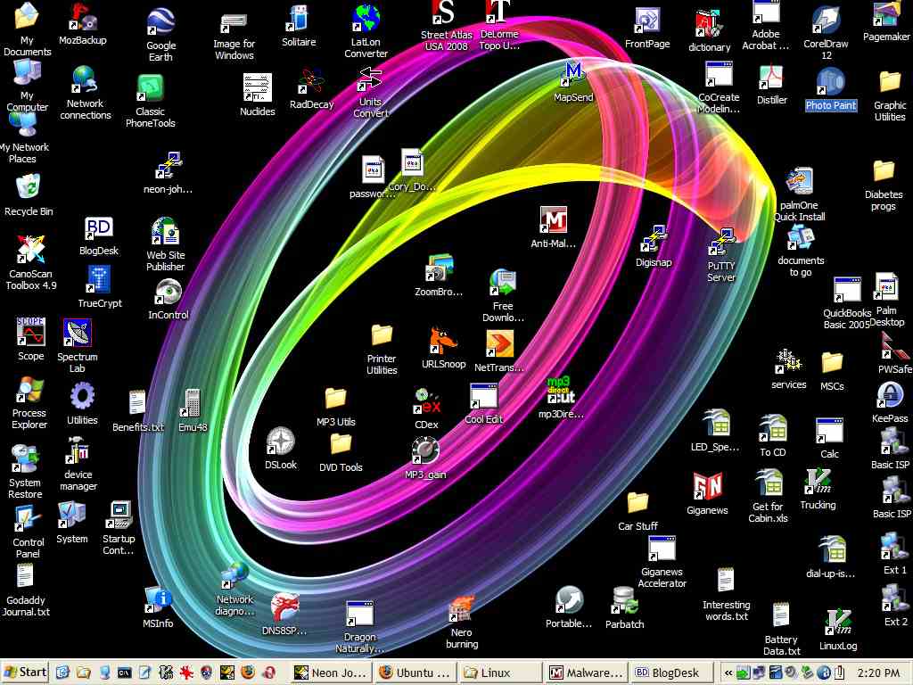
Task: Switch to the BlogDesk taskbar button
Action: click(672, 673)
